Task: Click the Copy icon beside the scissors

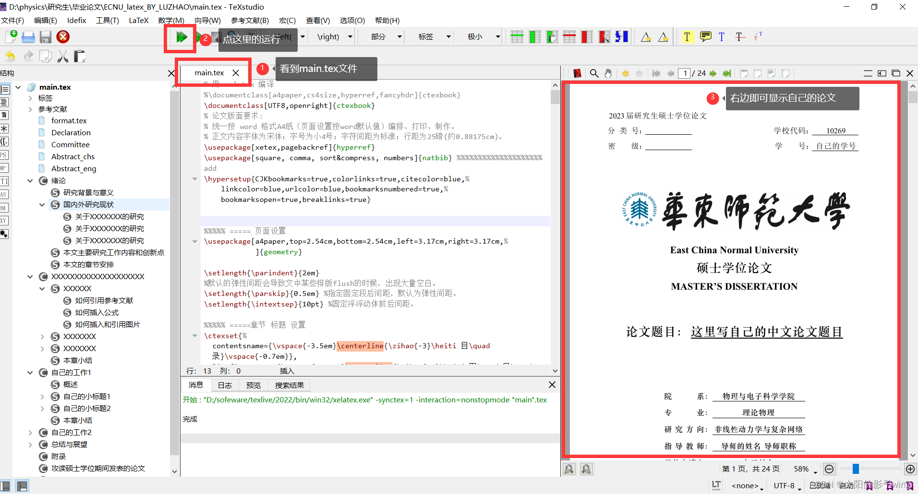Action: pyautogui.click(x=46, y=56)
